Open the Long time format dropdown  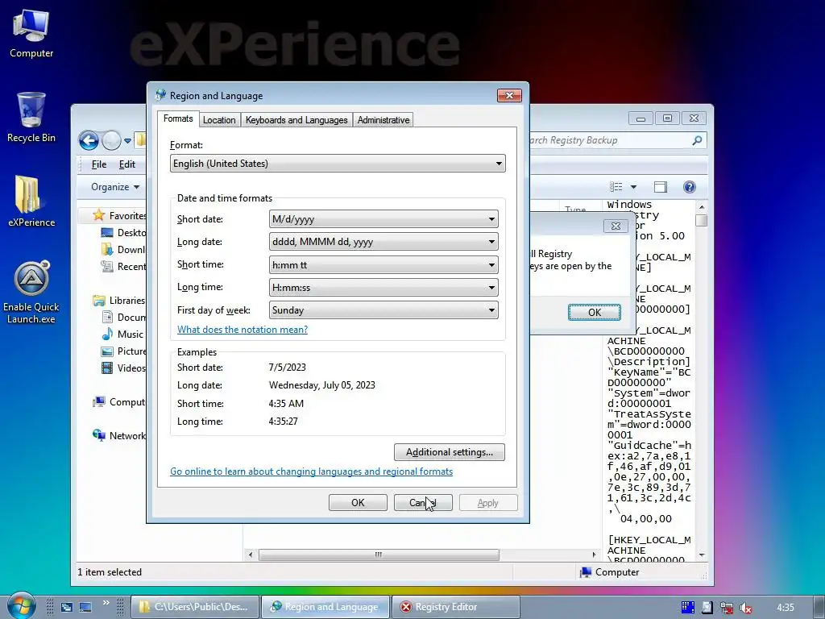[383, 288]
